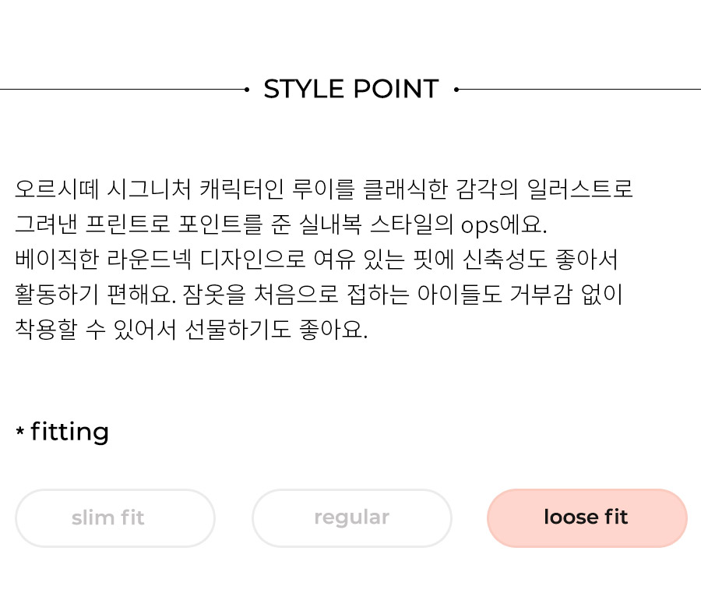This screenshot has width=701, height=611.
Task: Click the divider line preceding the heading
Action: [123, 90]
